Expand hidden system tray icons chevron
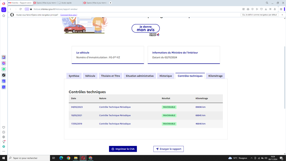286x161 pixels. pyautogui.click(x=252, y=158)
